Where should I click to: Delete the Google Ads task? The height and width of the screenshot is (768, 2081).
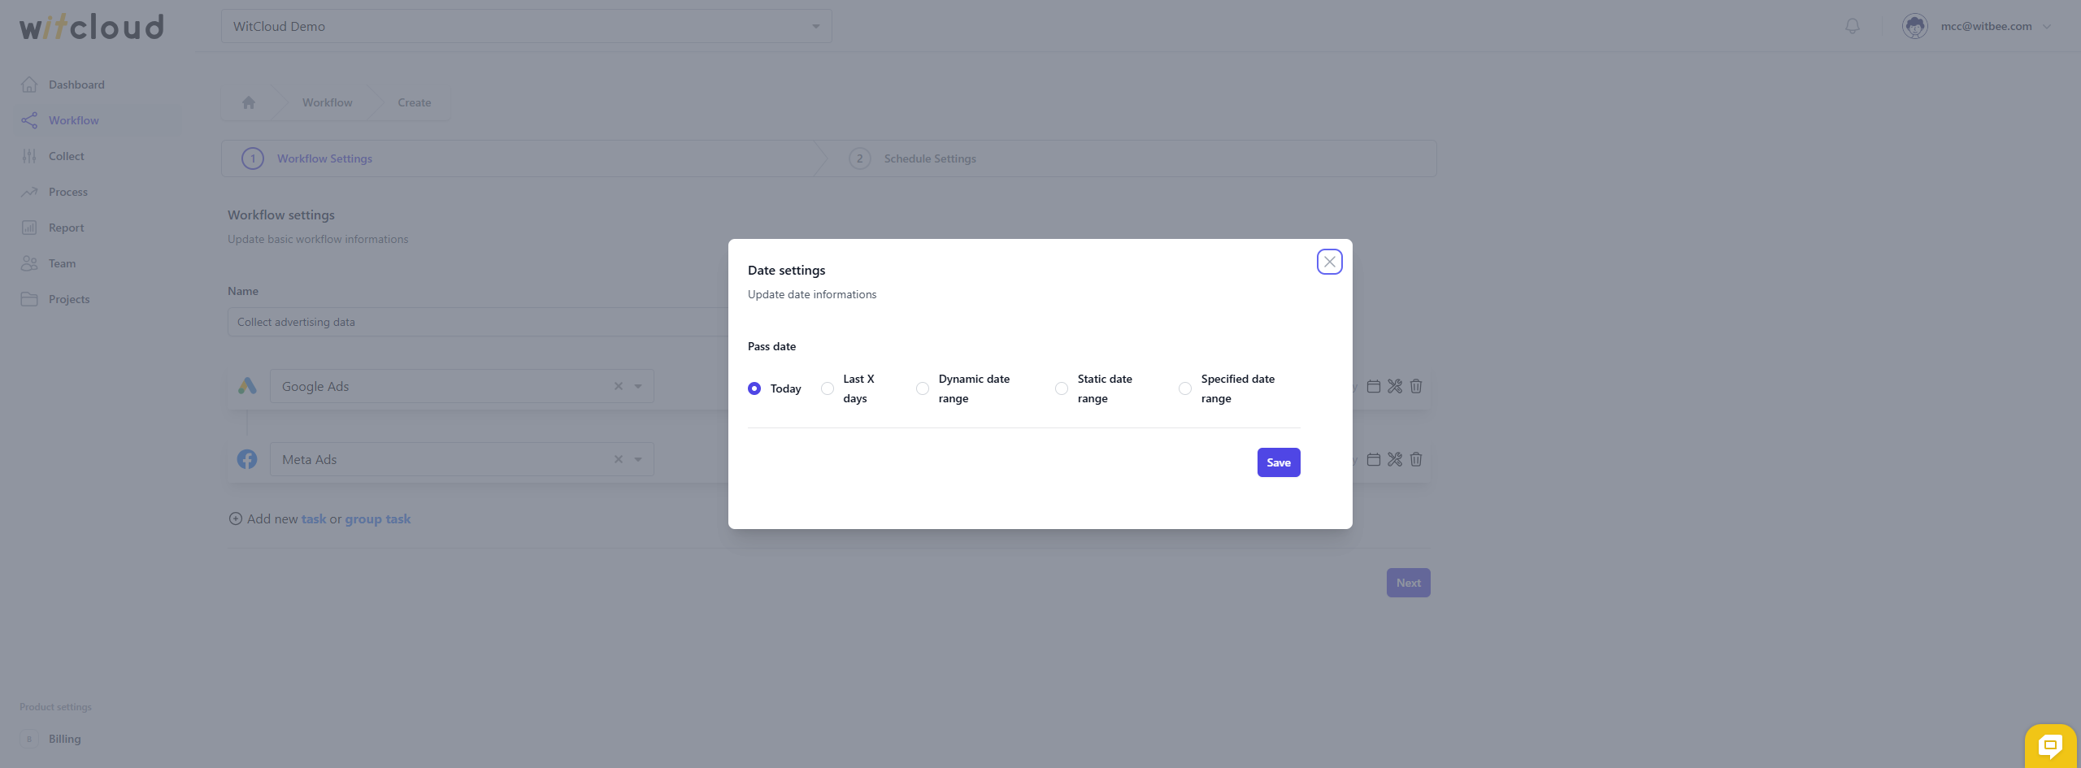[1416, 386]
